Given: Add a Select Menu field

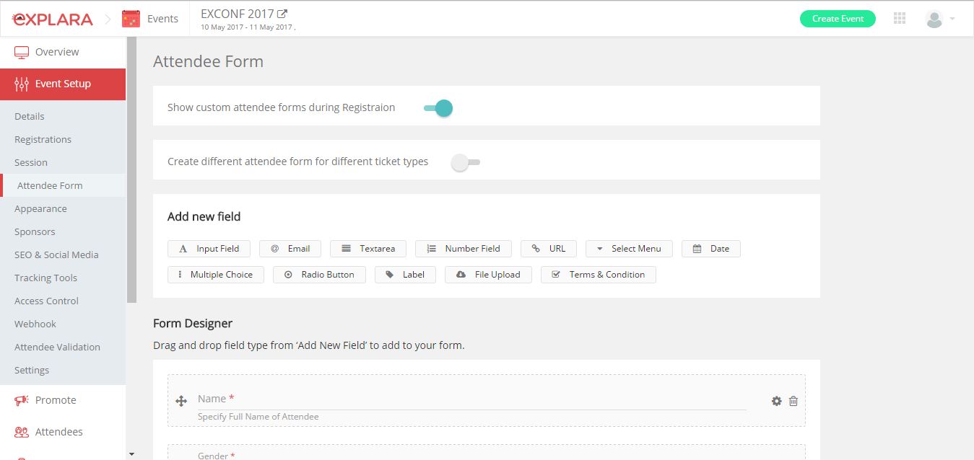Looking at the screenshot, I should coord(629,249).
